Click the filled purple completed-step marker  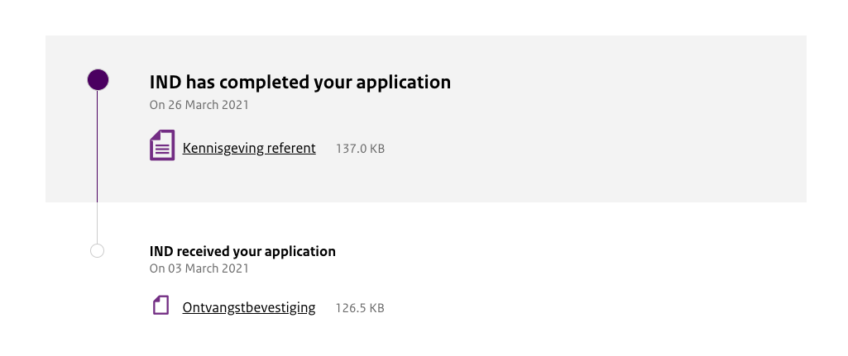click(x=98, y=80)
